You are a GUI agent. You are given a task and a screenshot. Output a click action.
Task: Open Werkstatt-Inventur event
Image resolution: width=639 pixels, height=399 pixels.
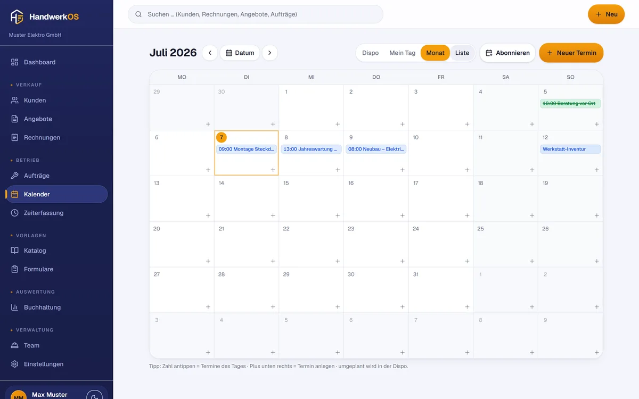570,149
